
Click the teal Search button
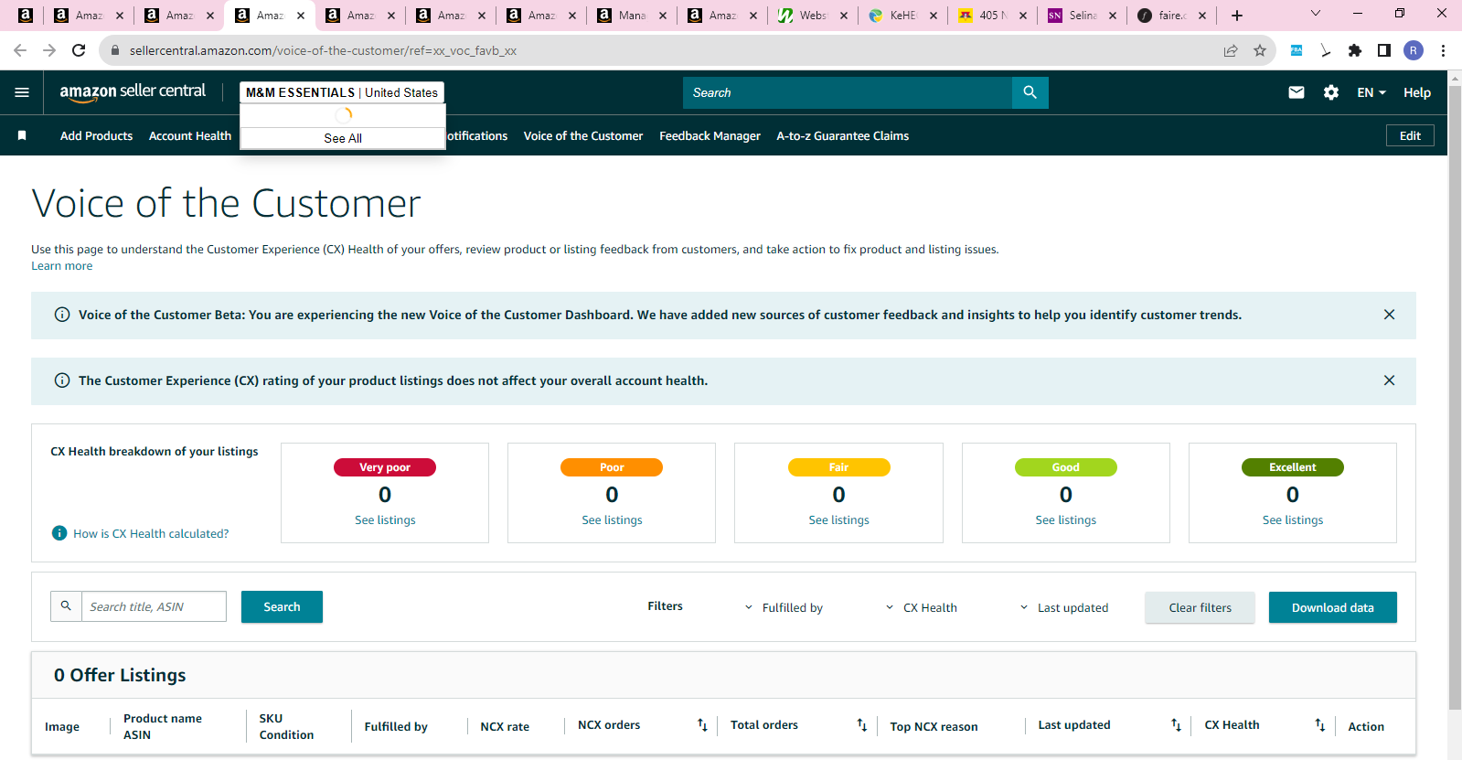(x=282, y=606)
